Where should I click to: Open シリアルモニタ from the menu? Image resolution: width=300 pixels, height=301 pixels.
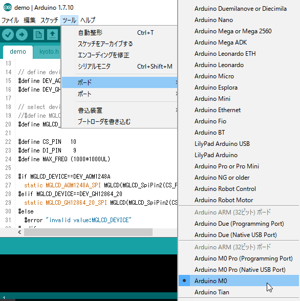pos(119,67)
